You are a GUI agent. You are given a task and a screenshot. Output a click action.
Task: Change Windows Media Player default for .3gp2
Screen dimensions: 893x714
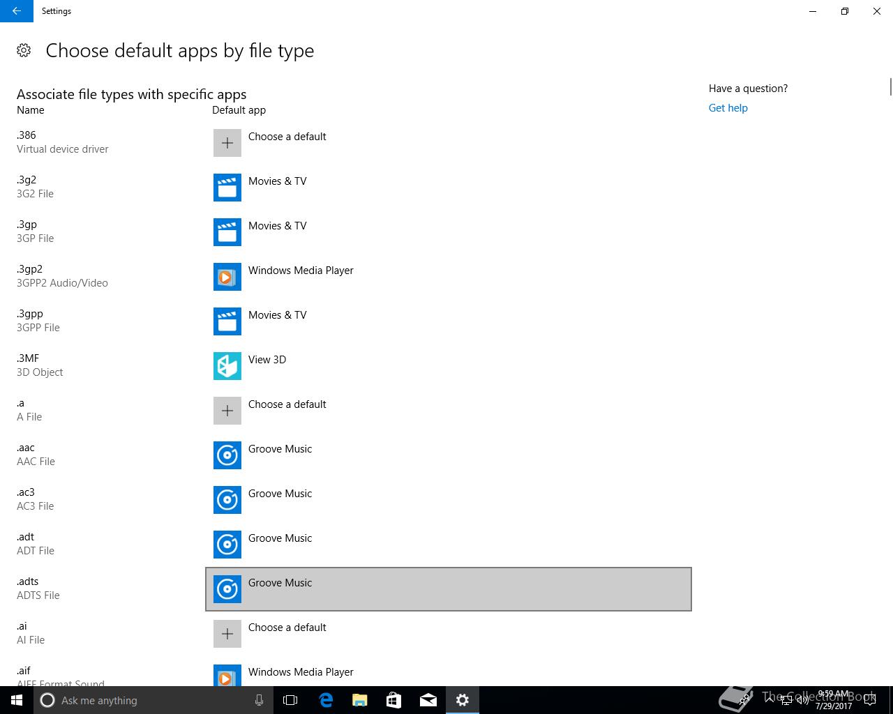449,277
